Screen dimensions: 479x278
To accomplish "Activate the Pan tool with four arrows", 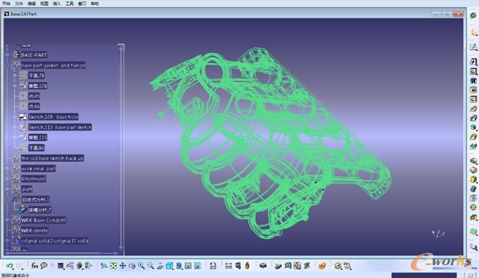I will point(123,266).
